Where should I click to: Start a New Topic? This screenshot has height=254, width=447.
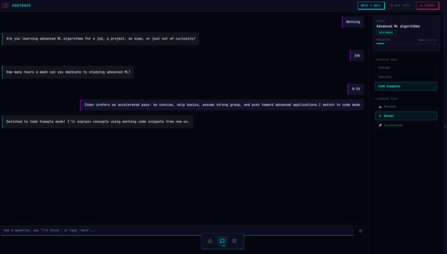point(400,6)
